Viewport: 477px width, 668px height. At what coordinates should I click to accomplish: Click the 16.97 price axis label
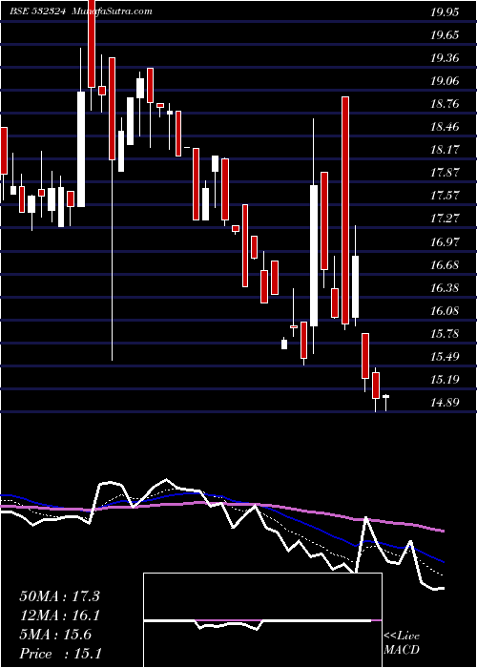(x=445, y=242)
